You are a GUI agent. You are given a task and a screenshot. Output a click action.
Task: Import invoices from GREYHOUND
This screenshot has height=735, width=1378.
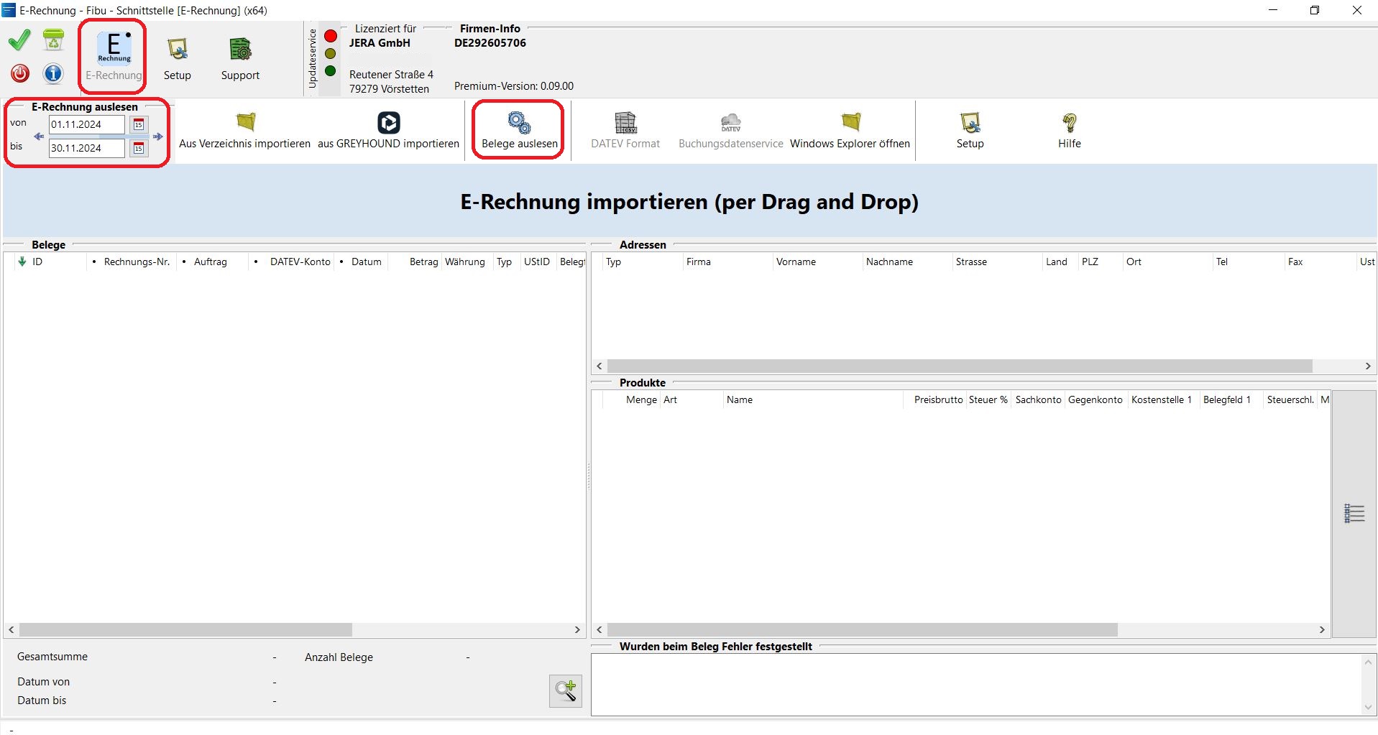pos(388,130)
